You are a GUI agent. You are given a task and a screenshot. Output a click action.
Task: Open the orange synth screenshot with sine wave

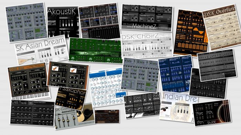[191, 33]
